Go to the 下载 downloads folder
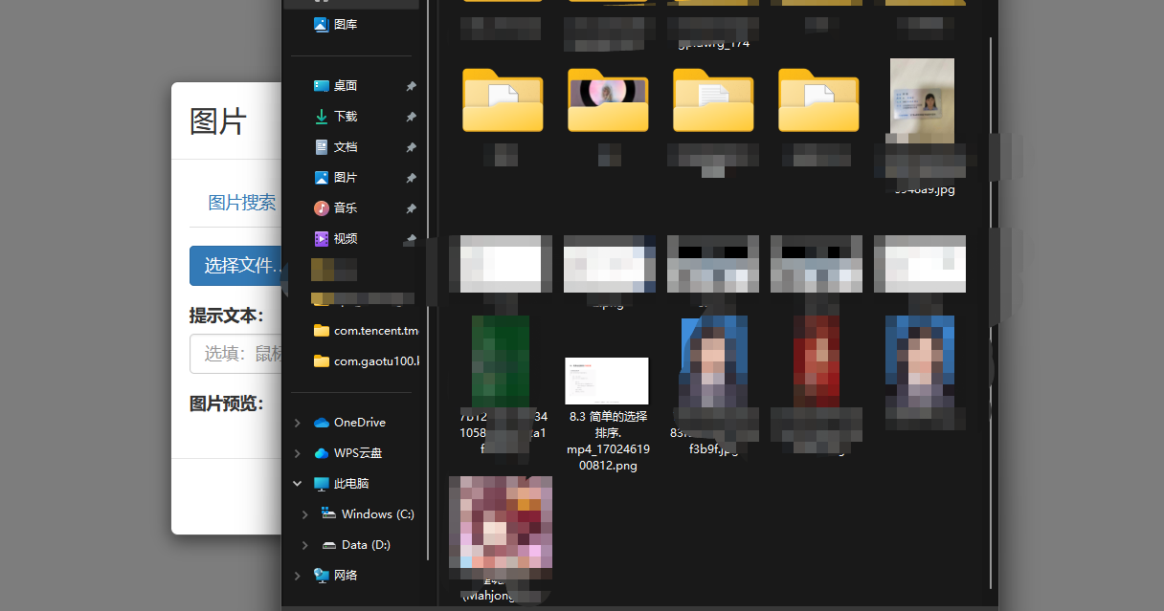Image resolution: width=1164 pixels, height=611 pixels. [x=345, y=117]
